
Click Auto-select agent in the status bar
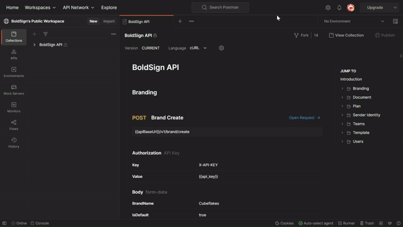[316, 223]
